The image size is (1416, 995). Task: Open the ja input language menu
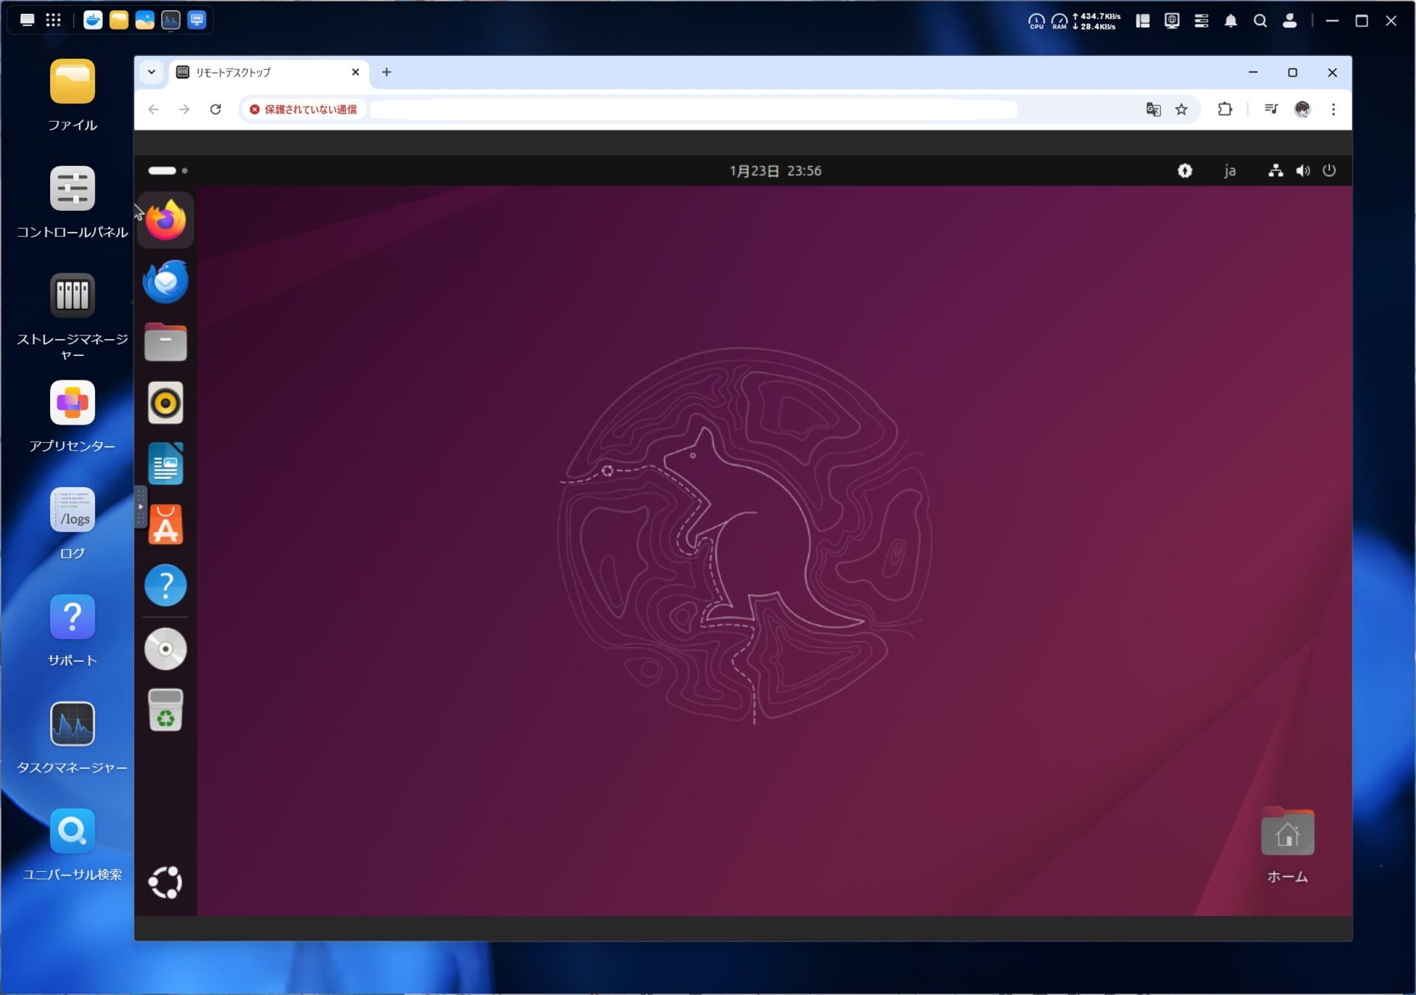click(1229, 171)
